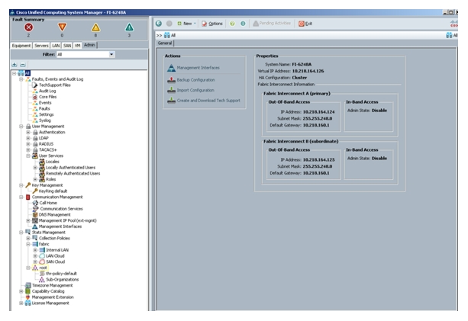The width and height of the screenshot is (468, 321).
Task: Select Communication Services tree item
Action: [62, 209]
